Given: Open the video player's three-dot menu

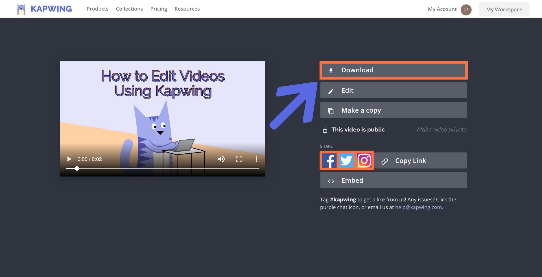Looking at the screenshot, I should coord(256,159).
